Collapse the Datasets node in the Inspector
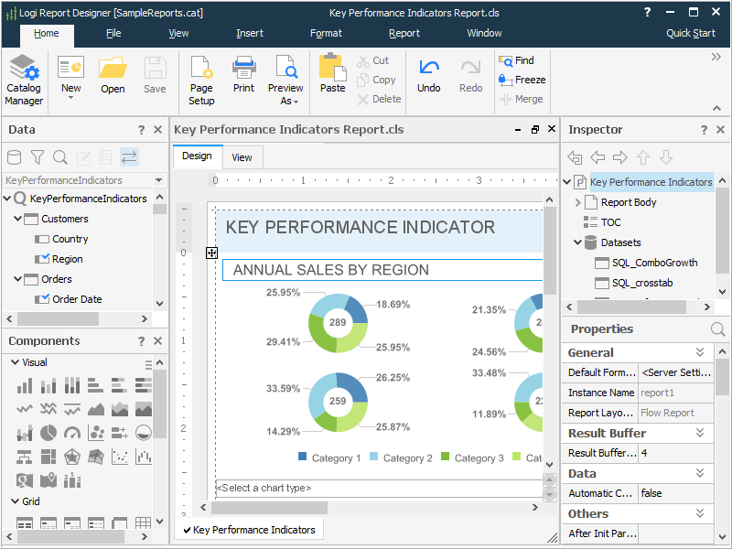Screen dimensions: 732x549 pyautogui.click(x=576, y=243)
